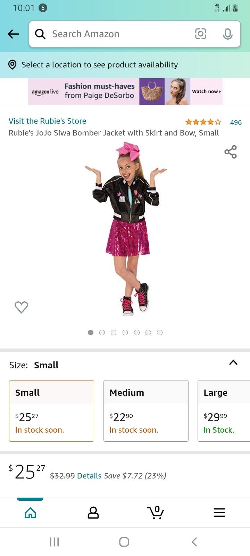Add to wish list with heart icon
The image size is (250, 556).
(21, 307)
